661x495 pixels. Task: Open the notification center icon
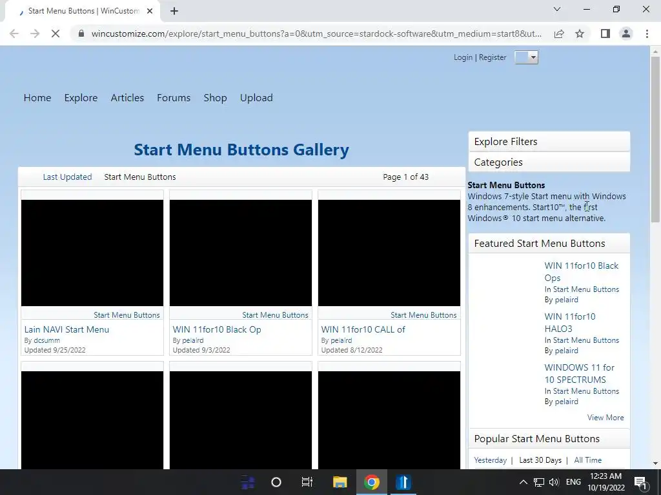tap(640, 482)
